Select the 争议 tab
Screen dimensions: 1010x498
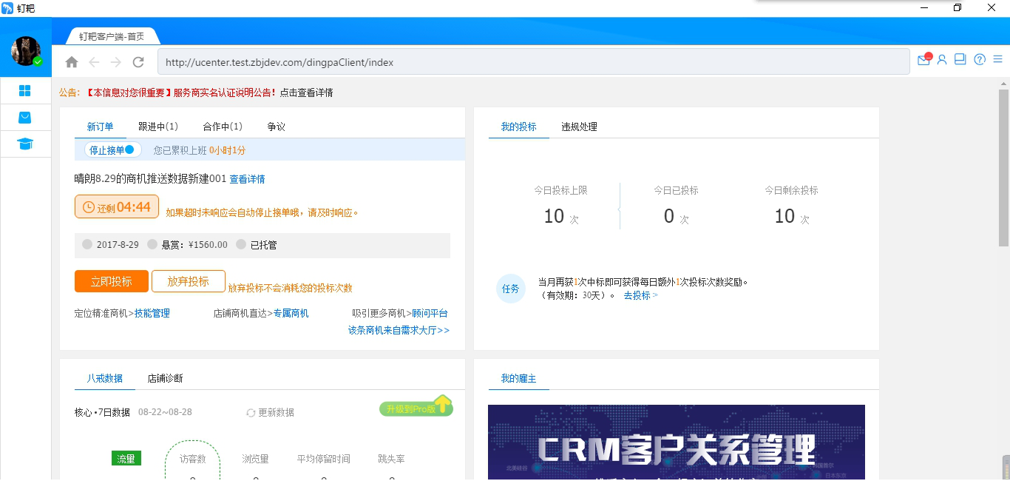[277, 127]
